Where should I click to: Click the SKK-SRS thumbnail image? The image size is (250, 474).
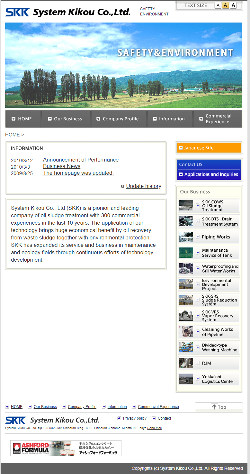[x=186, y=300]
